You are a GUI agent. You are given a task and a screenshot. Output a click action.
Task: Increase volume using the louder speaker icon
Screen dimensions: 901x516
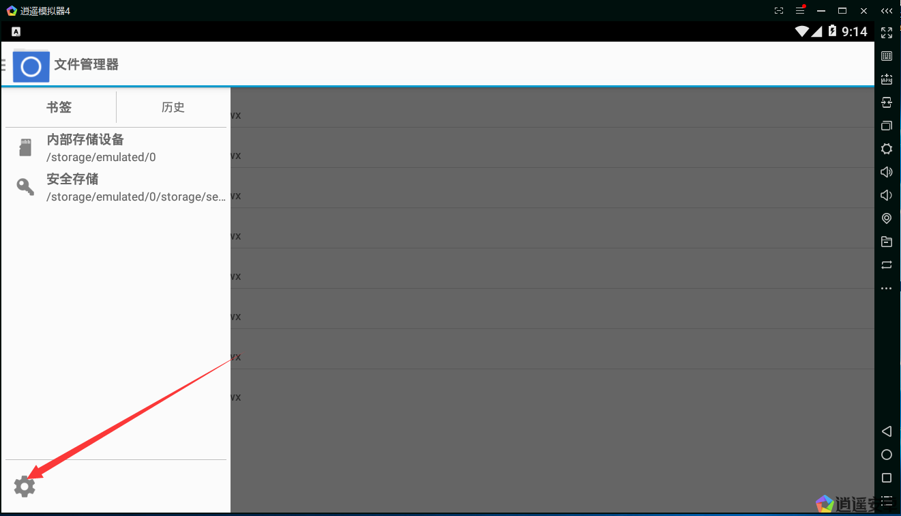(887, 172)
